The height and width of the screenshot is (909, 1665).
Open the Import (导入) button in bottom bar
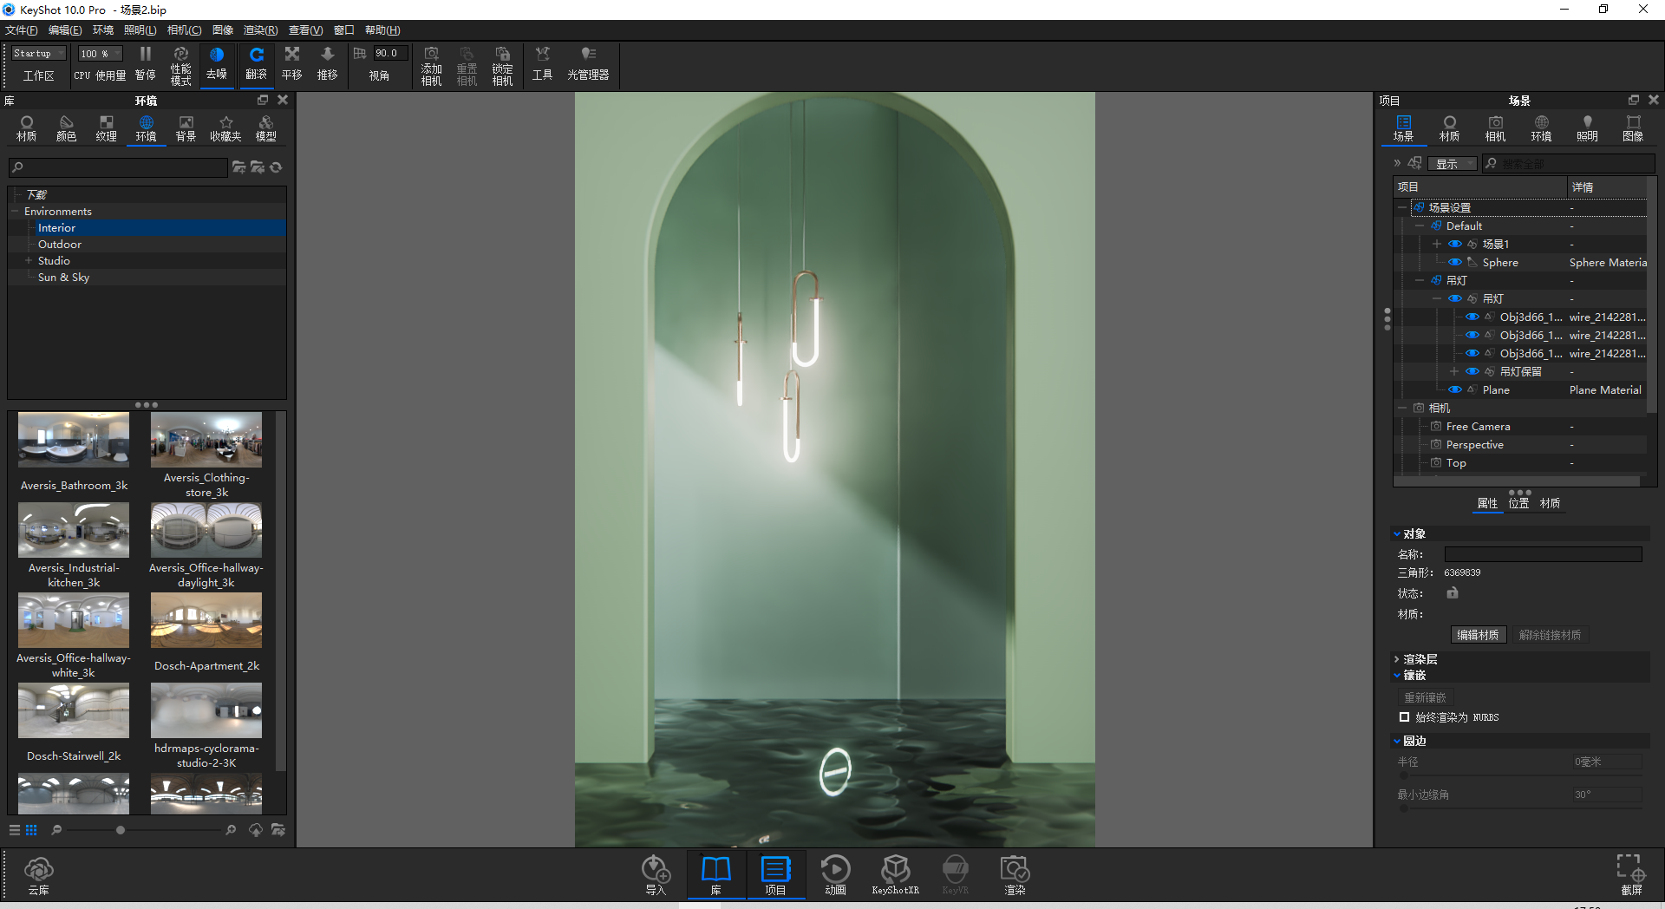656,873
